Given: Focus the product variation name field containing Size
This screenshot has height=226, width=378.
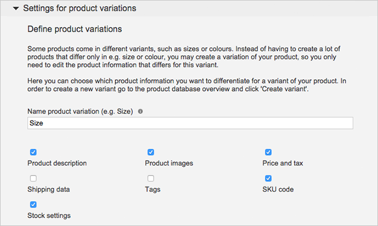Looking at the screenshot, I should tap(190, 123).
